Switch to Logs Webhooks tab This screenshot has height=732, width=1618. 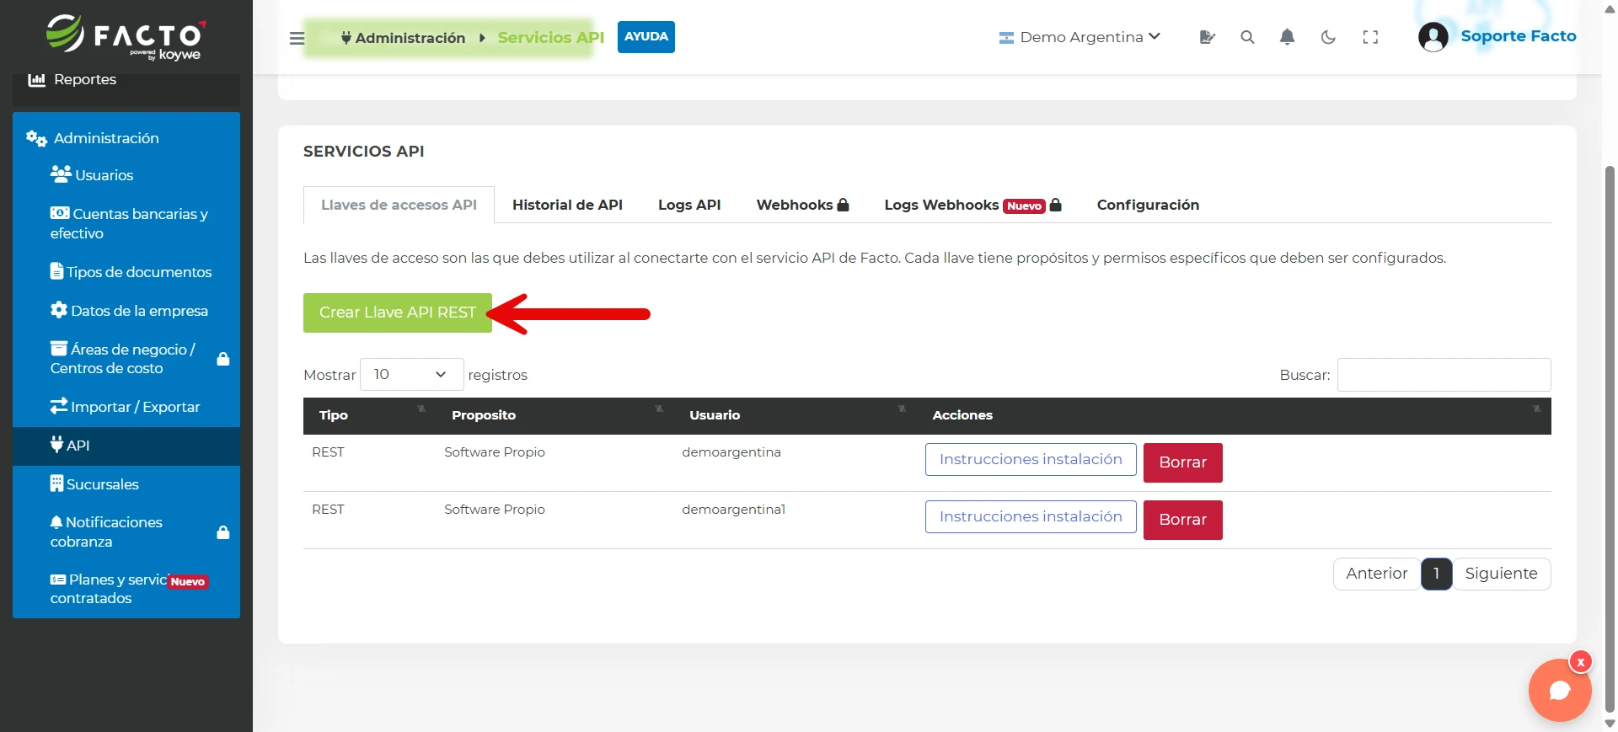972,205
